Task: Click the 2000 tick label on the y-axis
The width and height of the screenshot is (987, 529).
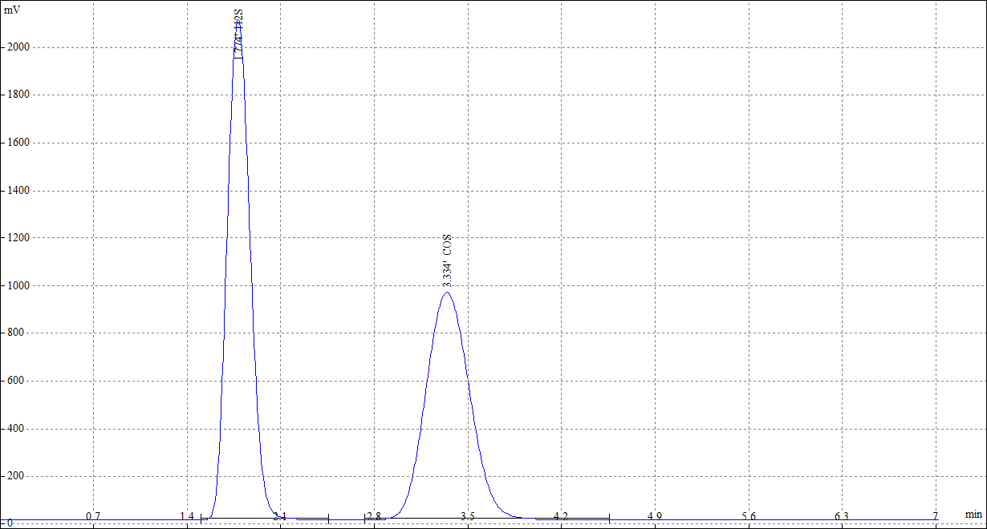Action: [x=18, y=47]
